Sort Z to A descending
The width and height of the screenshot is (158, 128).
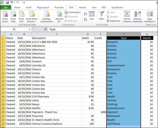pyautogui.click(x=85, y=19)
